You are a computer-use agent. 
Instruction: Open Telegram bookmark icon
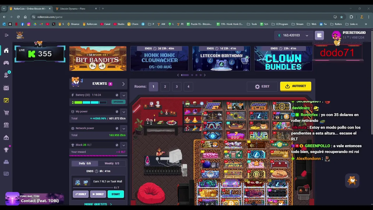click(143, 24)
